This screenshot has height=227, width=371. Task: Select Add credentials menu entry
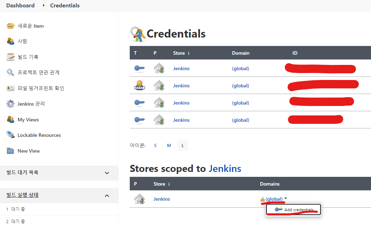click(294, 209)
